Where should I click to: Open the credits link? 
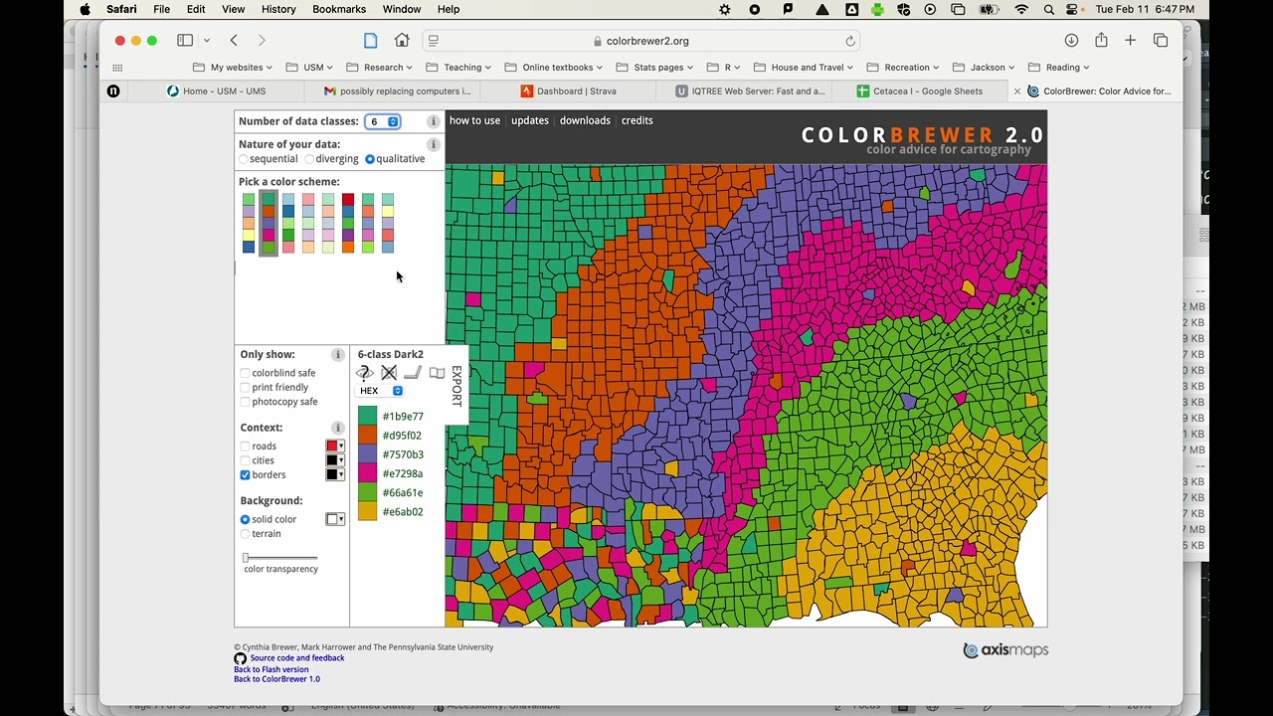pyautogui.click(x=637, y=120)
